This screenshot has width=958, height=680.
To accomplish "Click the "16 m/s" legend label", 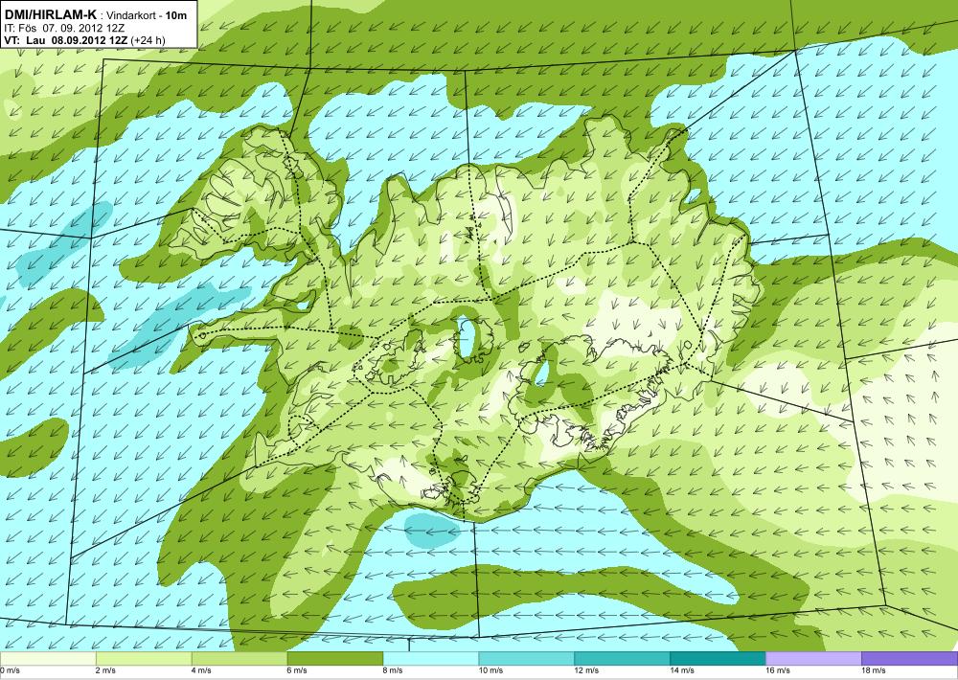I will (x=779, y=670).
